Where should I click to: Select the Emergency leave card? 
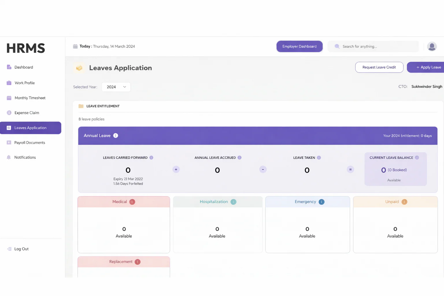pyautogui.click(x=308, y=225)
